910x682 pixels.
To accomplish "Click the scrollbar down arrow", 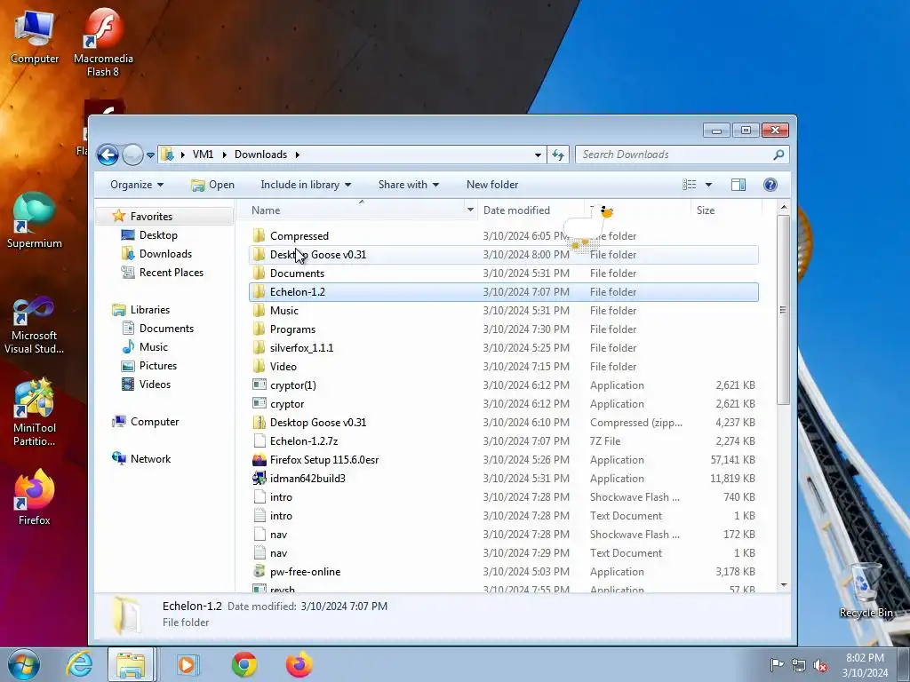I will (784, 585).
